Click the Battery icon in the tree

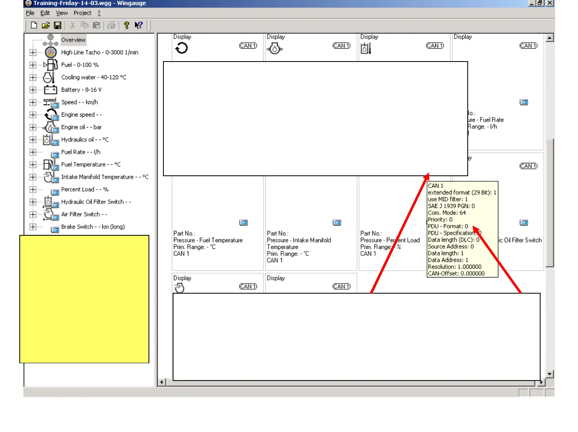point(51,90)
